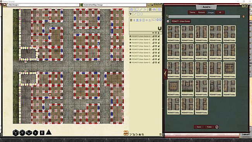Select last asset thumbnail in third row
252x142 pixels.
pyautogui.click(x=229, y=70)
